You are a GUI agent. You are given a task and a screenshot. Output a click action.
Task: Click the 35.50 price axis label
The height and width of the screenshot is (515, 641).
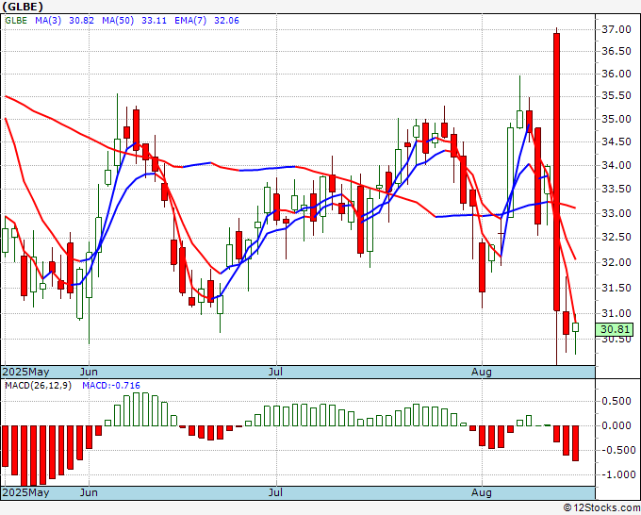click(616, 95)
